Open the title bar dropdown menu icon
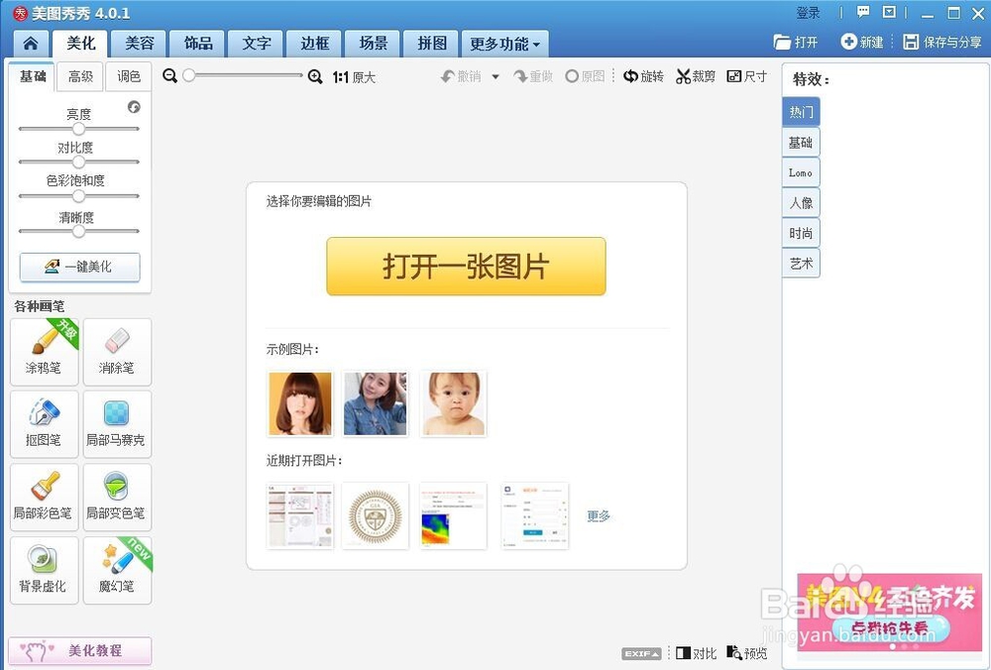The height and width of the screenshot is (670, 991). point(889,12)
